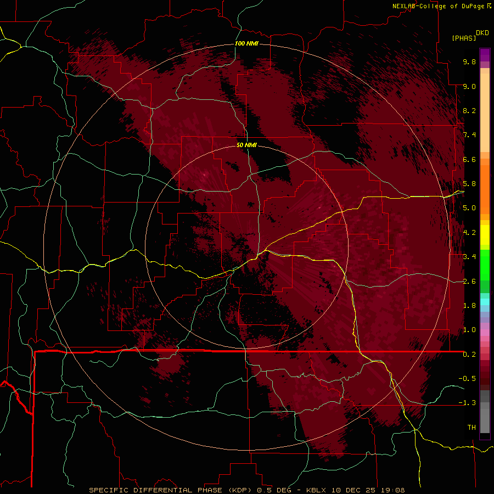The width and height of the screenshot is (494, 494).
Task: Click the -1.3 legend value
Action: point(467,403)
